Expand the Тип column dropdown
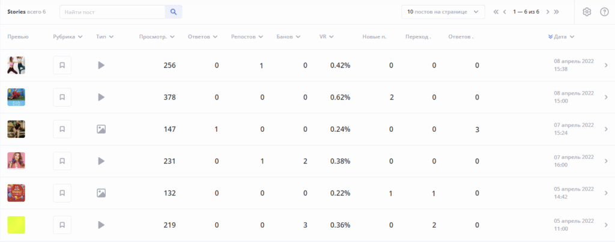This screenshot has height=242, width=615. pos(105,37)
